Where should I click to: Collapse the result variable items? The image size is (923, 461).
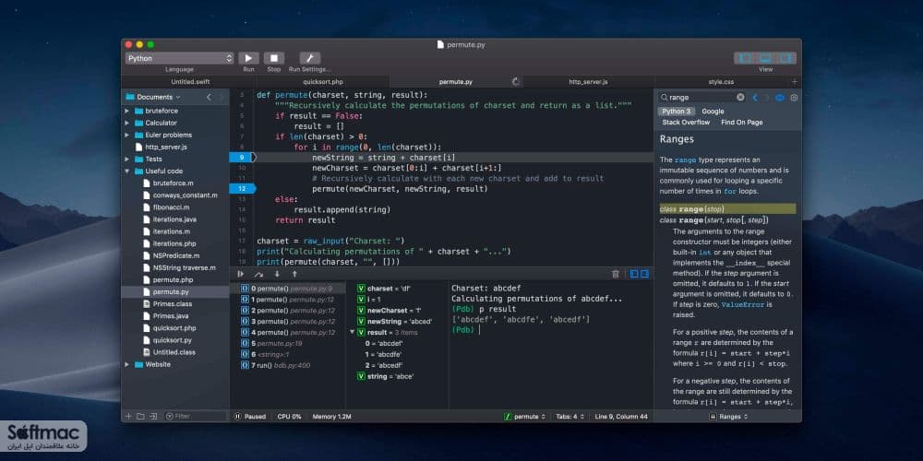352,332
